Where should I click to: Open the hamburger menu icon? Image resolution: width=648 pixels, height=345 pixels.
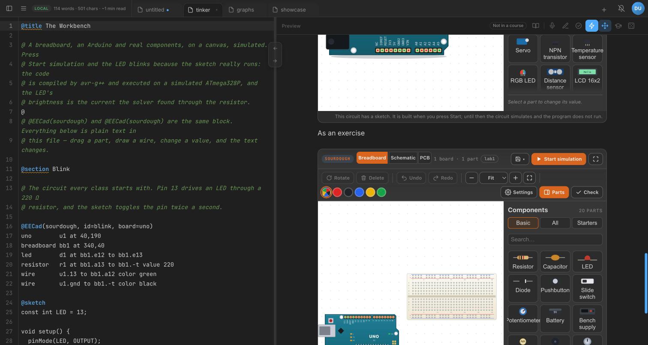(24, 8)
